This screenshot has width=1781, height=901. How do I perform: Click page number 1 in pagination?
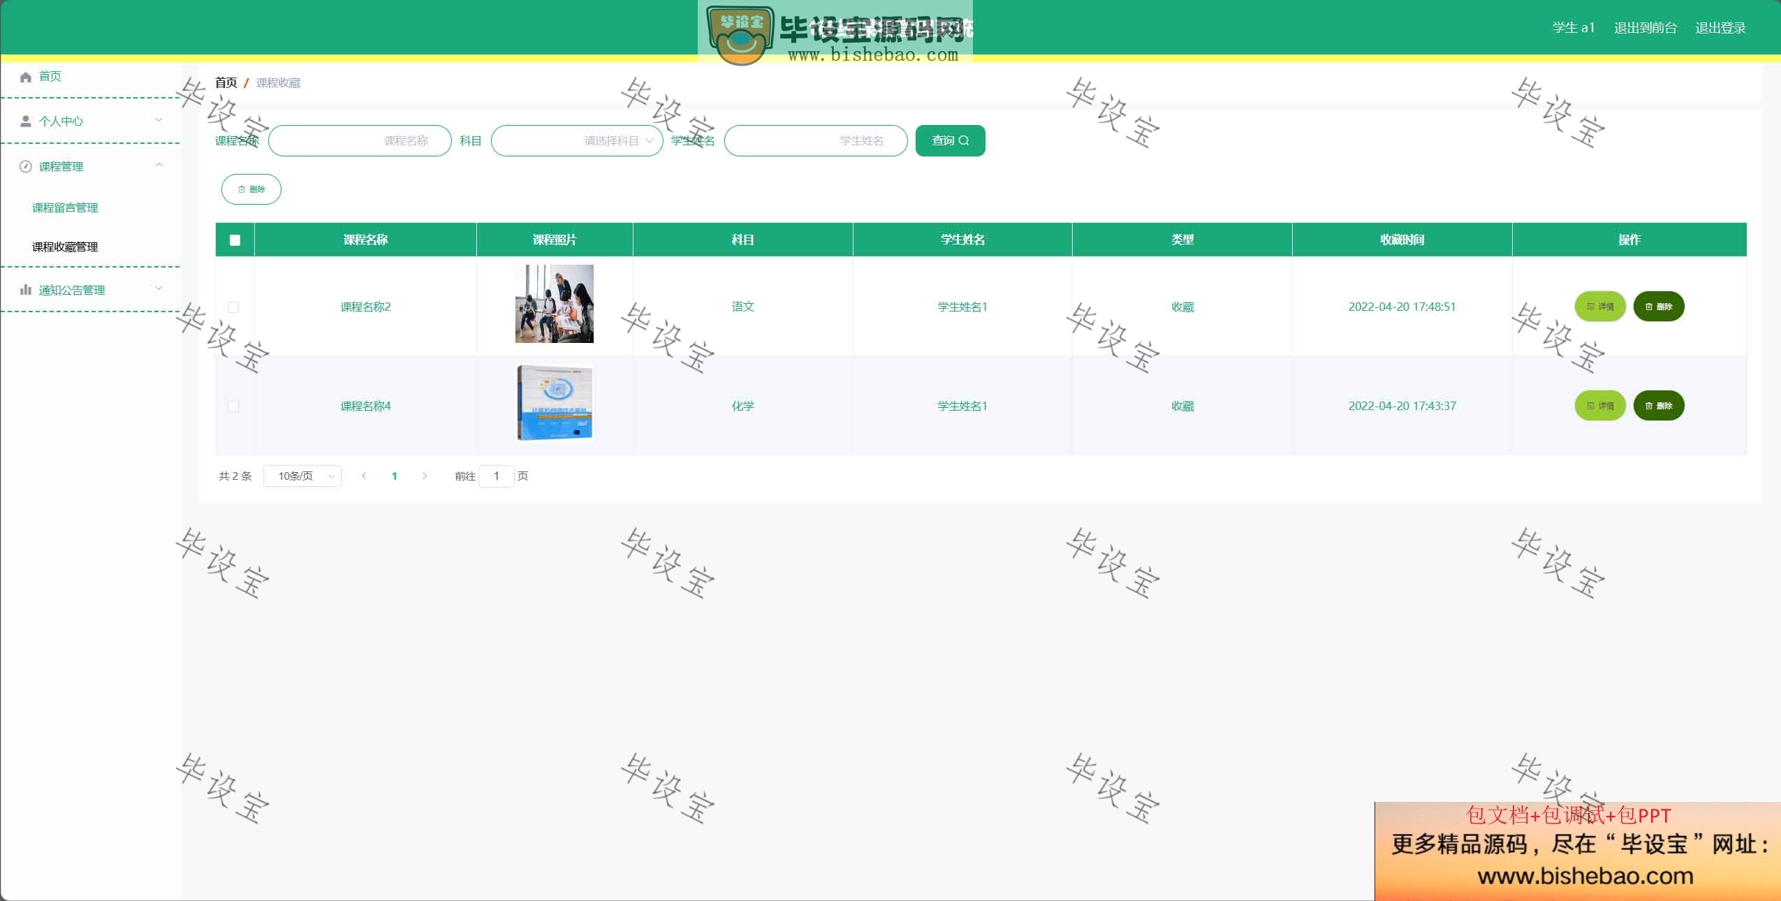click(395, 476)
